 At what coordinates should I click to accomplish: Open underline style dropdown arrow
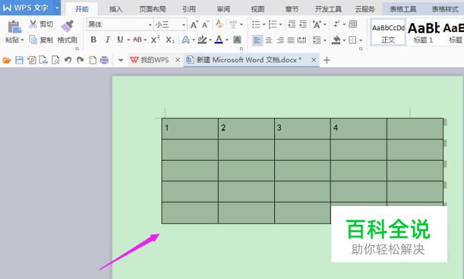(129, 40)
